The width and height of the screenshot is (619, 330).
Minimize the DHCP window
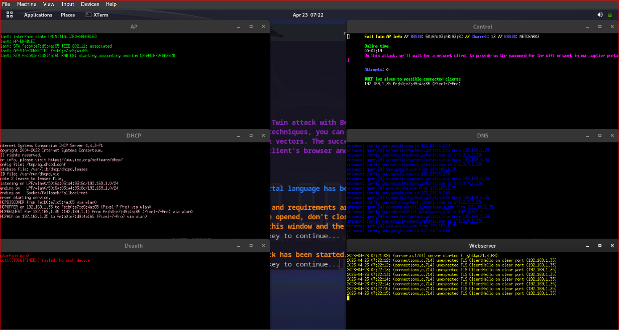click(x=240, y=135)
